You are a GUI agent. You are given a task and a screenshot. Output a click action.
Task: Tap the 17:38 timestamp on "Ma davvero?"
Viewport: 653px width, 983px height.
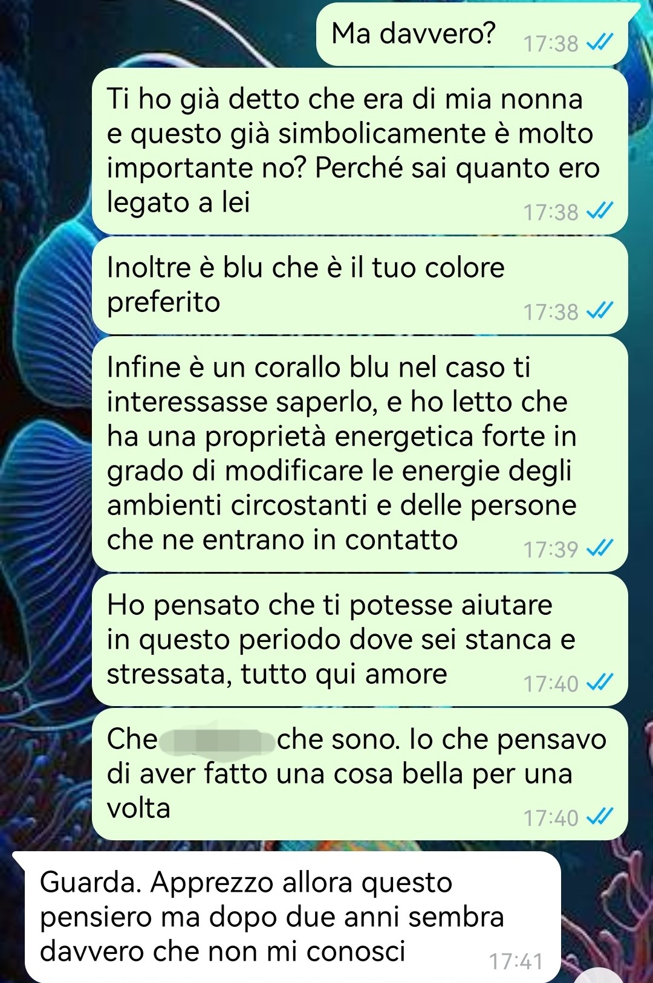(551, 44)
